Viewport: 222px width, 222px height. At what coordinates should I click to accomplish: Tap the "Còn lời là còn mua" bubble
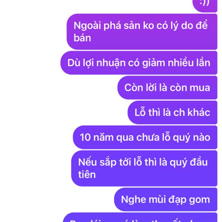point(167,88)
